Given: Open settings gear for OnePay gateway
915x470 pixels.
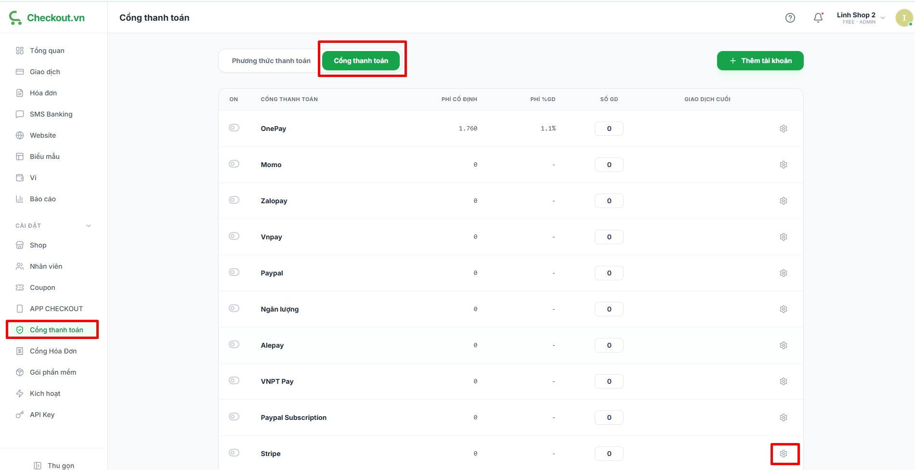Looking at the screenshot, I should click(x=783, y=129).
